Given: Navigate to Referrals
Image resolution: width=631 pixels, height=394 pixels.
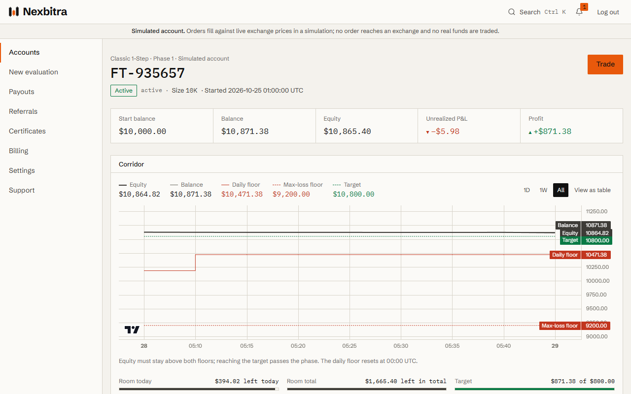Looking at the screenshot, I should click(51, 111).
